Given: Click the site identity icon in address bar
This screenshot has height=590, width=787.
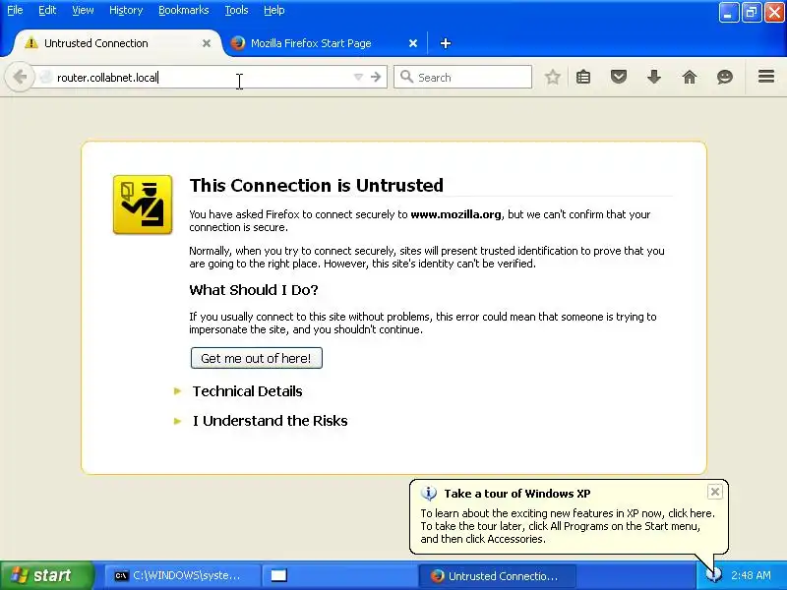Looking at the screenshot, I should pos(45,77).
